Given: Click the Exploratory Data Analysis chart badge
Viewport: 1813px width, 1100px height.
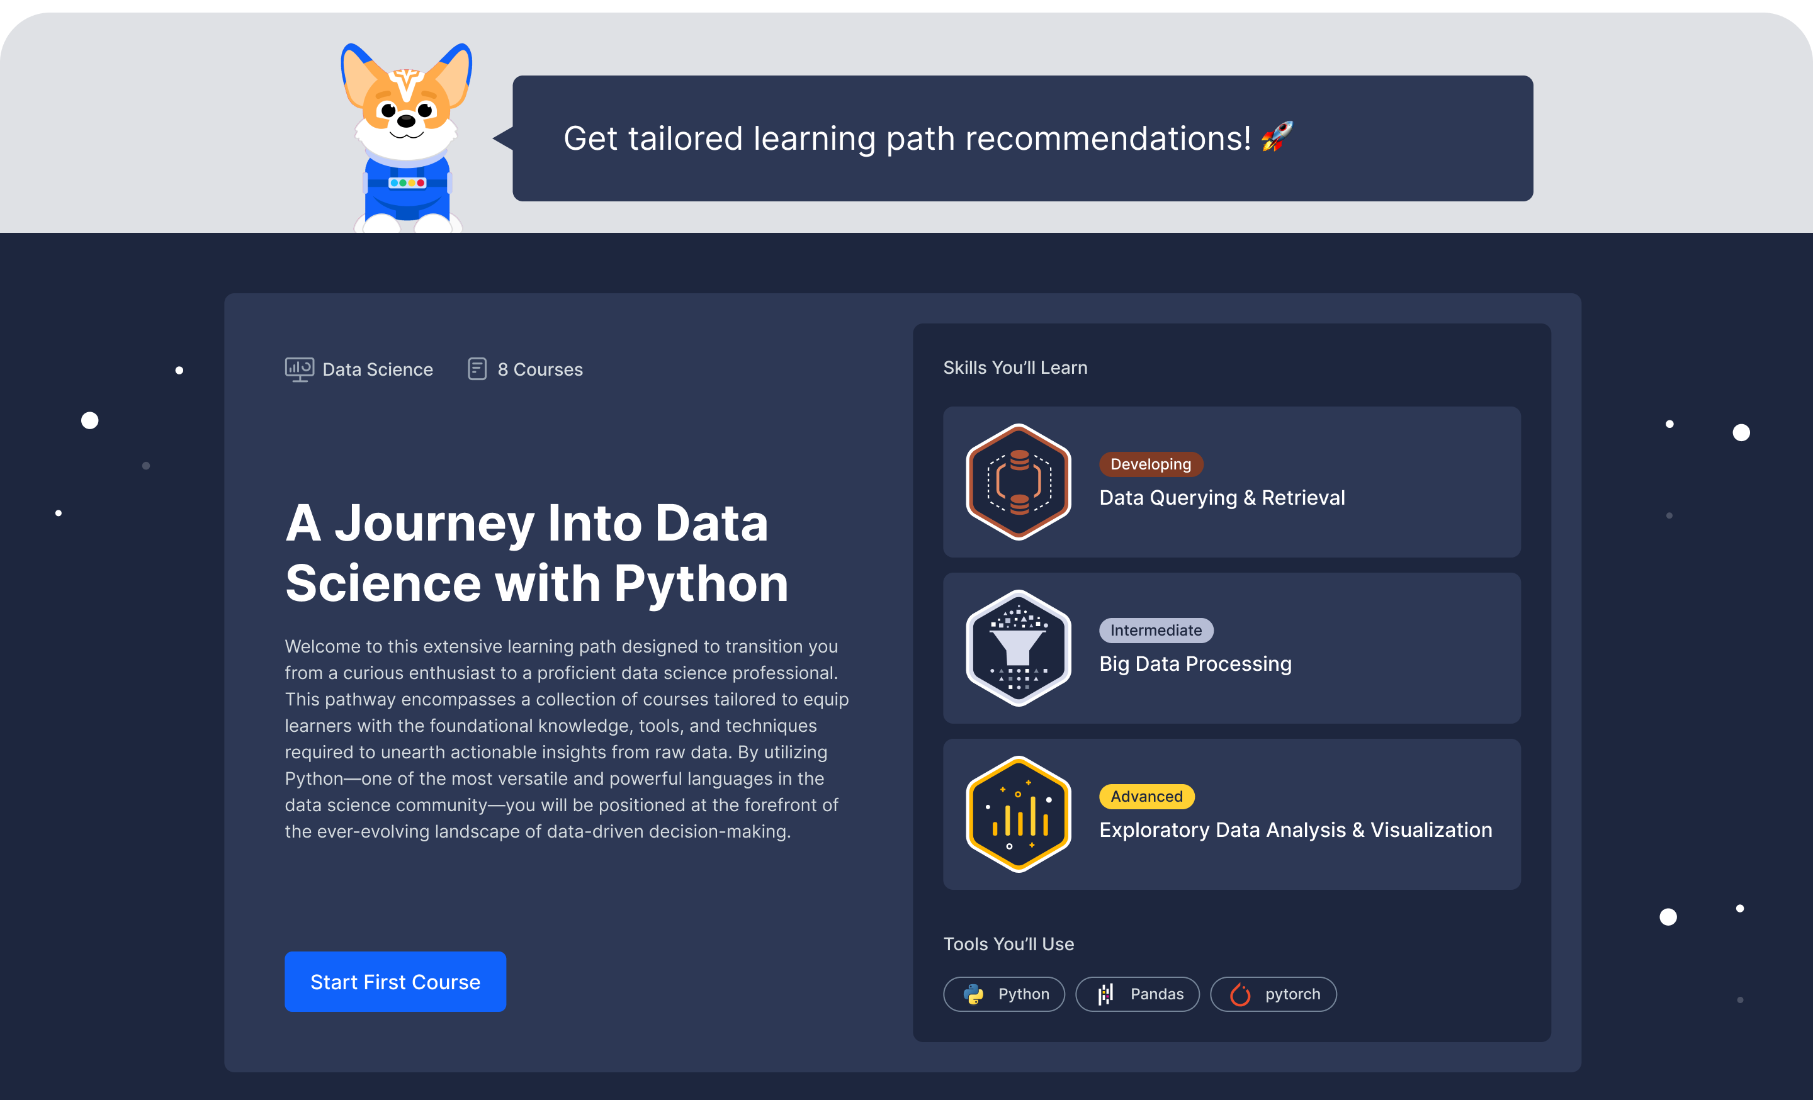Looking at the screenshot, I should click(1019, 814).
